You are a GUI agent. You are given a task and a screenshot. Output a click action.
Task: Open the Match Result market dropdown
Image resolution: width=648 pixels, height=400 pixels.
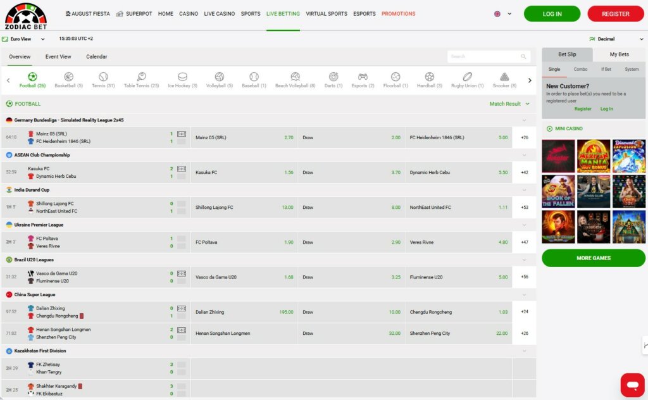tap(509, 104)
